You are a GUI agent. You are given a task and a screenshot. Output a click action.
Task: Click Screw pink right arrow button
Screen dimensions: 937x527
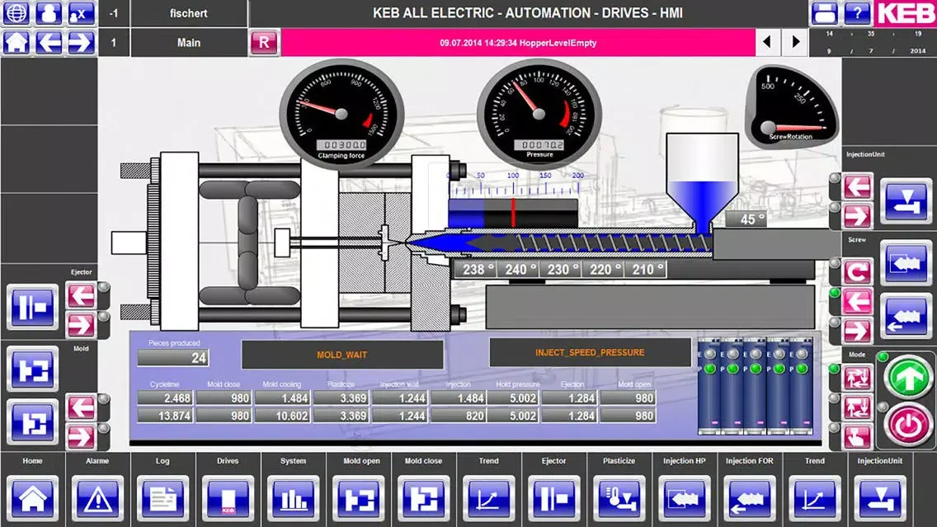(x=858, y=331)
